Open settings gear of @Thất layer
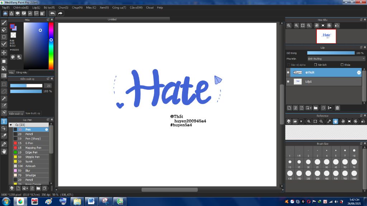Image resolution: width=367 pixels, height=206 pixels. click(359, 73)
